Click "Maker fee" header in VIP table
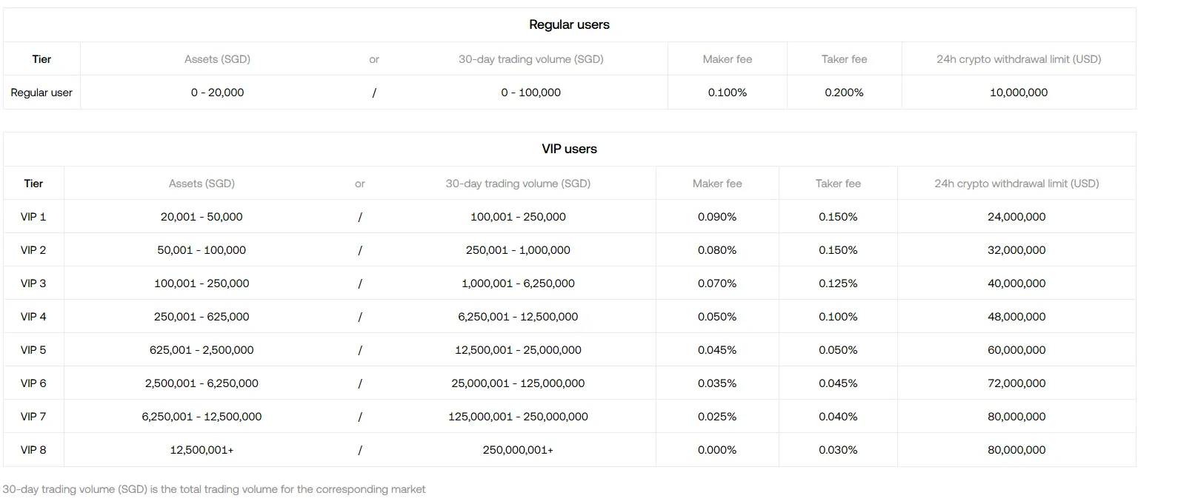 tap(717, 184)
